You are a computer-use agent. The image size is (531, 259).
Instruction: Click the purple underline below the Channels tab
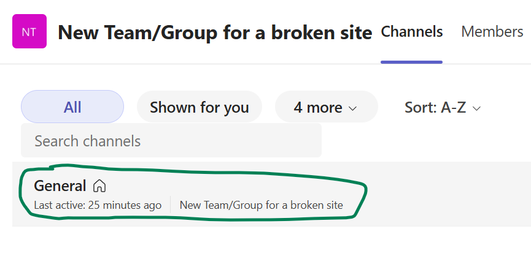[411, 62]
